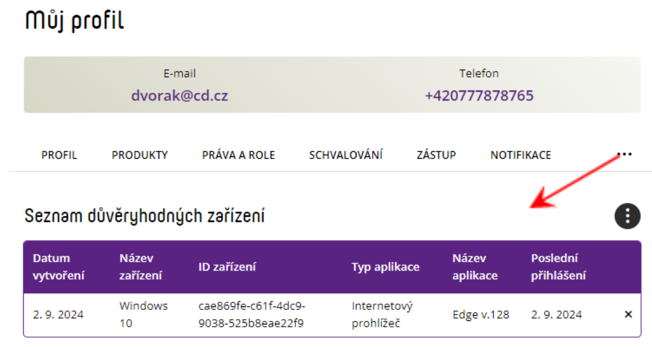Image resolution: width=652 pixels, height=347 pixels.
Task: Switch to the PROFIL tab
Action: (x=59, y=155)
